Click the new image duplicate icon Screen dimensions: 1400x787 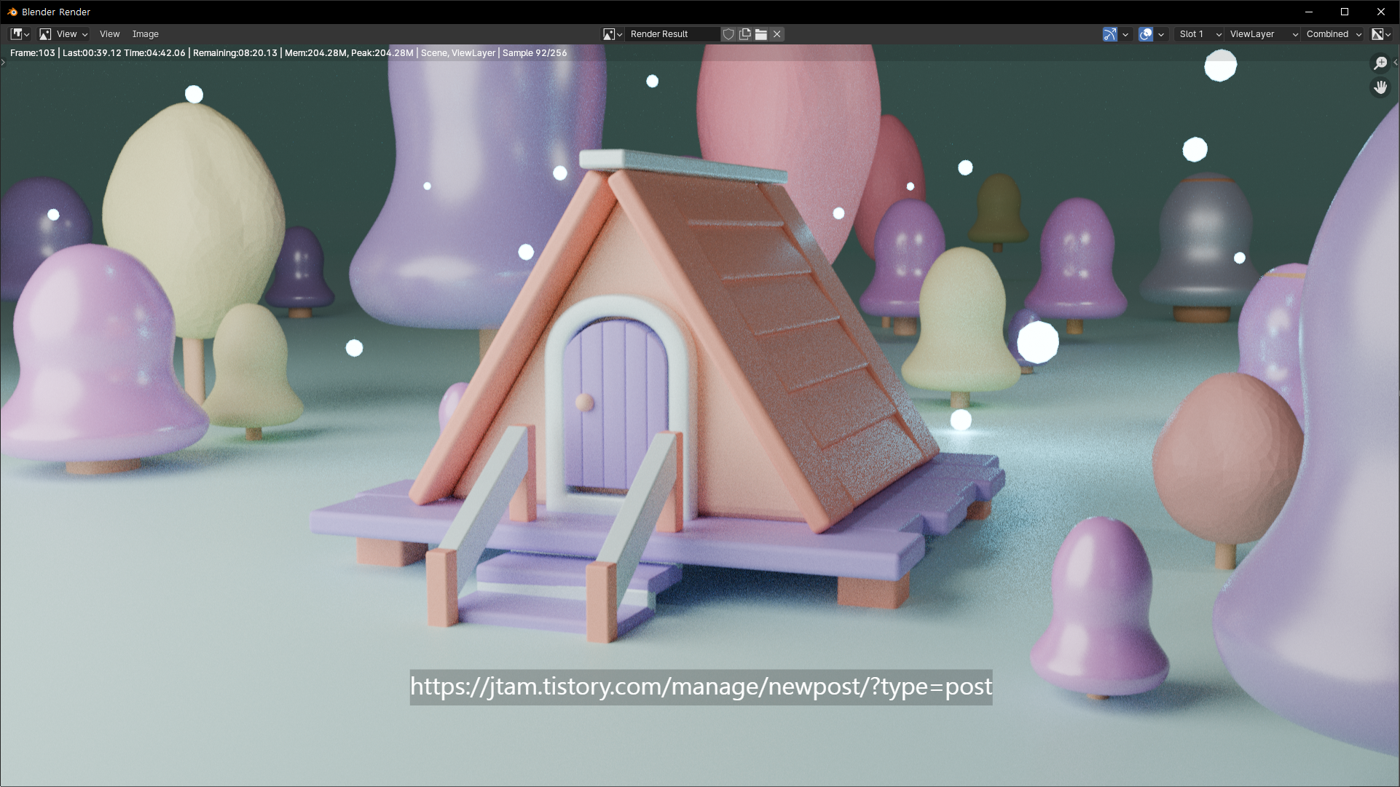[744, 34]
